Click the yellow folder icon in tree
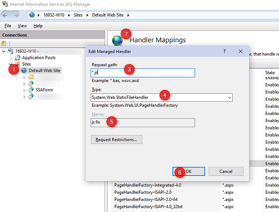 tap(31, 77)
